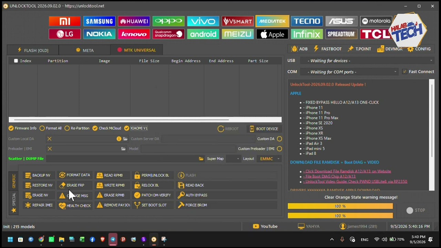Open the FASTBOOT tab
Screen dimensions: 441x248
(x=327, y=49)
